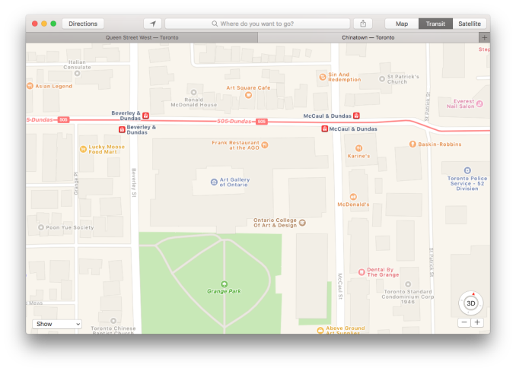Select Everest Nail Salon pin
The height and width of the screenshot is (371, 516).
pos(479,104)
